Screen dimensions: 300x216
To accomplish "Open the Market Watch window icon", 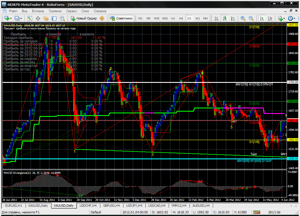I will coord(29,18).
